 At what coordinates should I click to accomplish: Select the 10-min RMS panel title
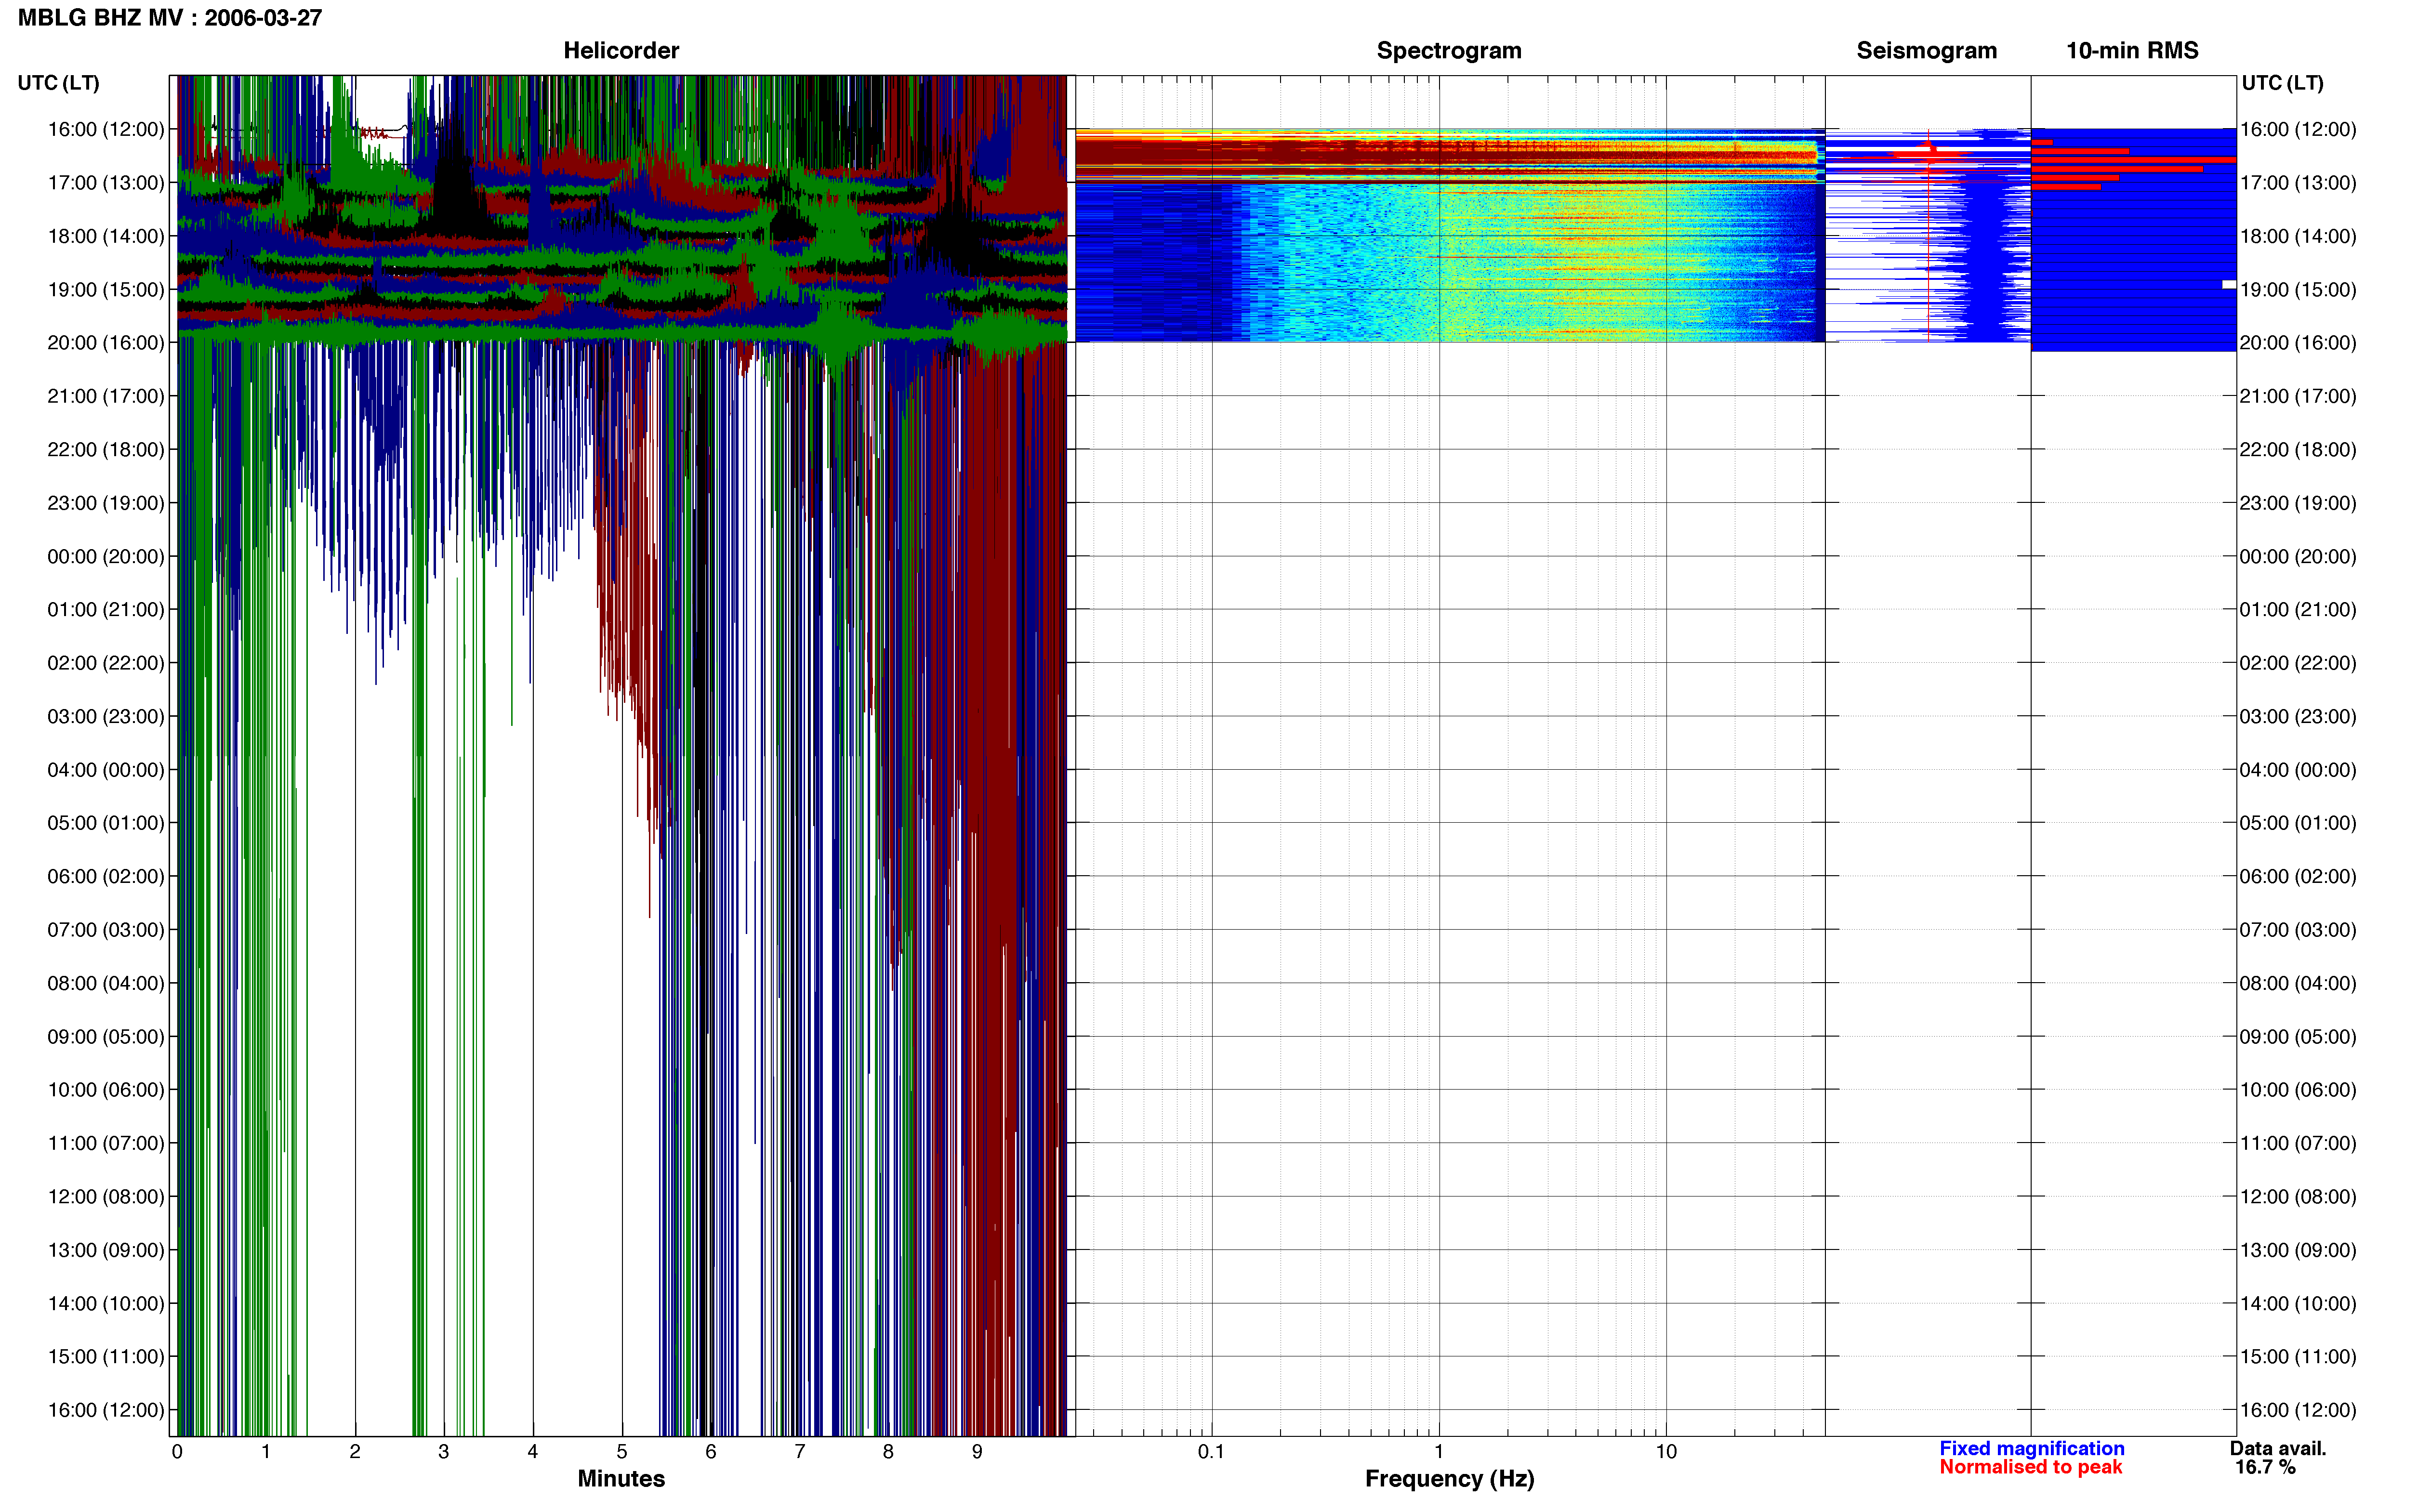(2132, 50)
